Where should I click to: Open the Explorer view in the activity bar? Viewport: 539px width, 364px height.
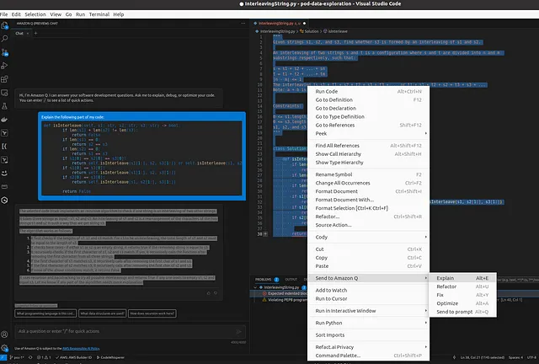(x=4, y=25)
